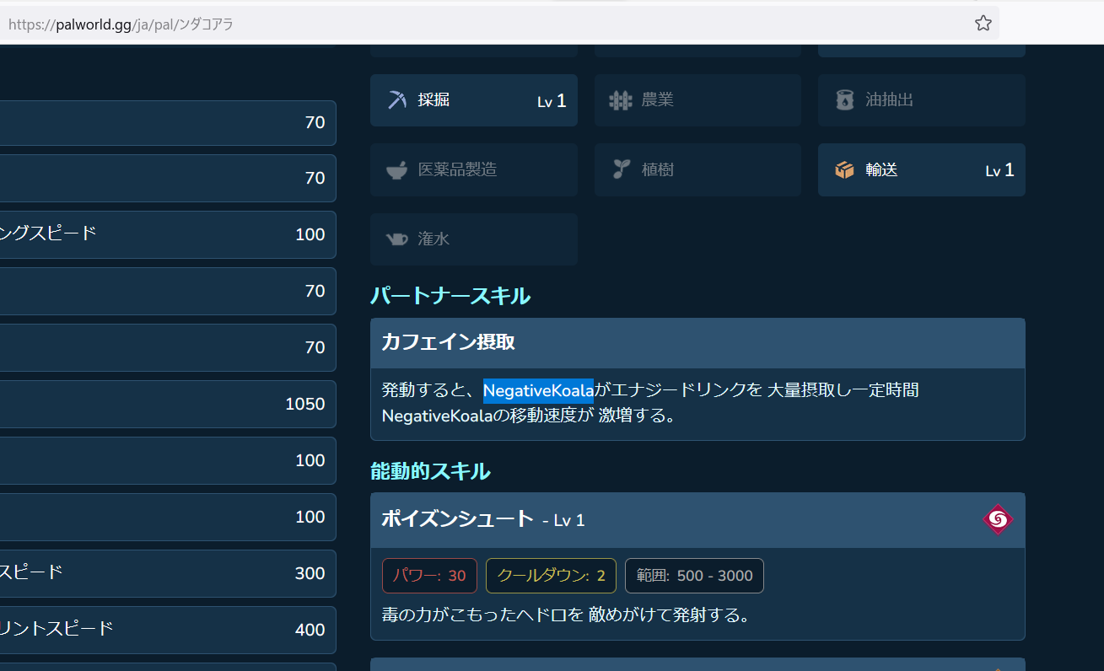
Task: Click the クールダウン: 2 badge
Action: point(551,576)
